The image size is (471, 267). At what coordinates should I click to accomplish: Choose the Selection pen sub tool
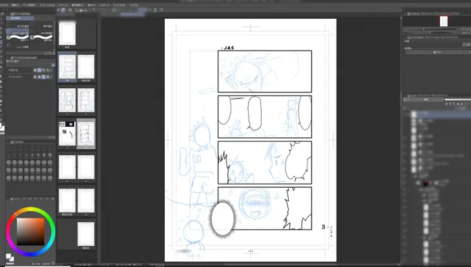click(x=17, y=38)
